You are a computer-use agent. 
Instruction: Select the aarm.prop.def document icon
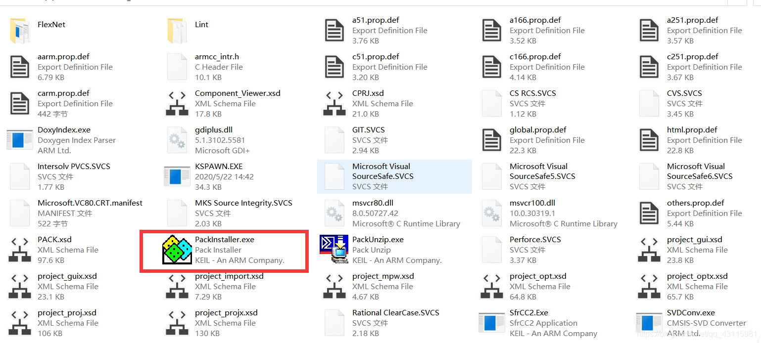click(x=20, y=67)
